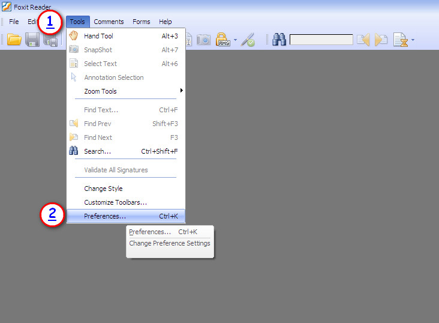
Task: Click Search... entry in the Tools menu
Action: [97, 151]
